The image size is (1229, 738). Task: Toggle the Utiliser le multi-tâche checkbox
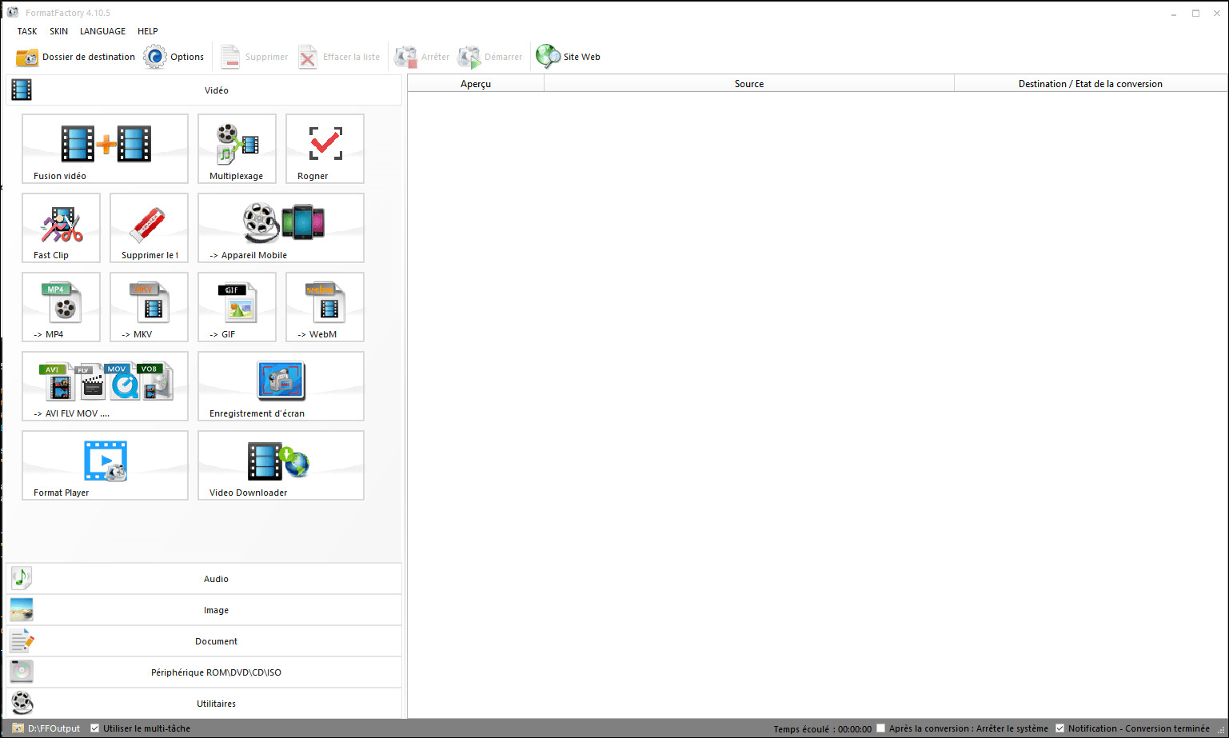click(x=94, y=728)
